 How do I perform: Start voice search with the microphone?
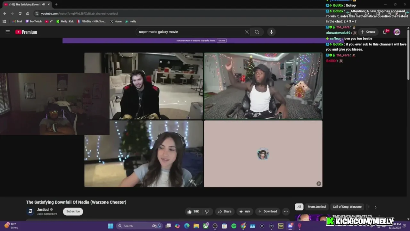[271, 32]
